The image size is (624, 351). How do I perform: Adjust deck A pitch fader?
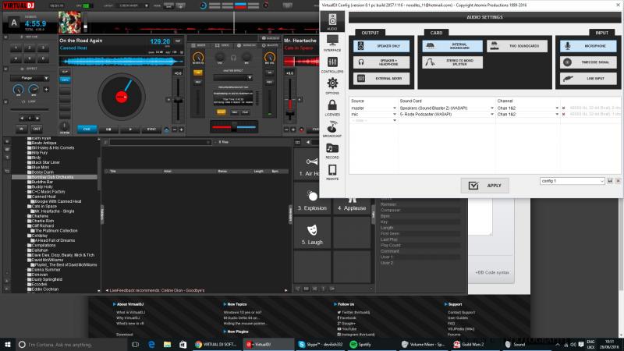pos(178,100)
